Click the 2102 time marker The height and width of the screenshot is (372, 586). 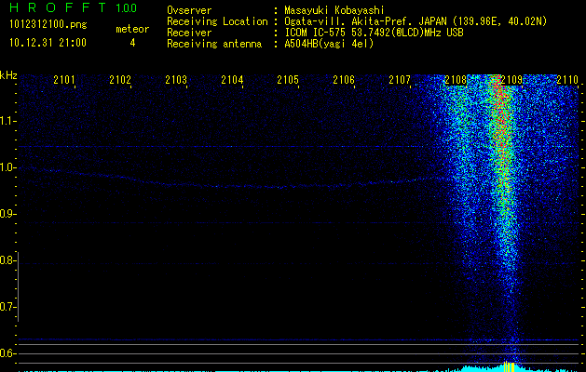coord(120,79)
